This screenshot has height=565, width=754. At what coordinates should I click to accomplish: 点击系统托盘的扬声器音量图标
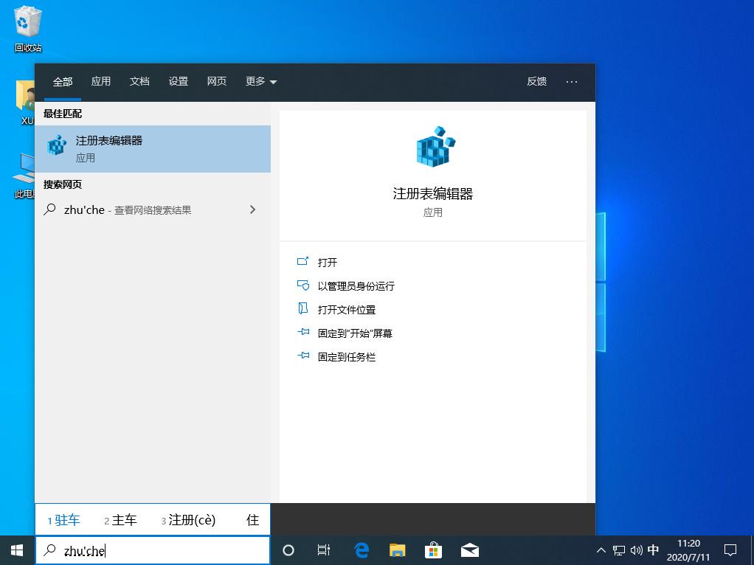click(636, 550)
